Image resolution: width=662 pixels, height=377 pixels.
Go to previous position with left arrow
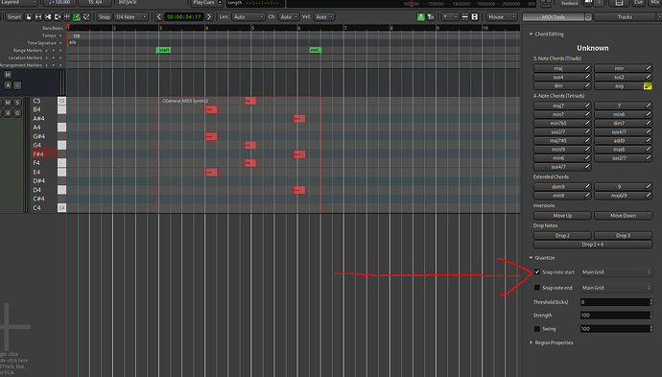(158, 17)
